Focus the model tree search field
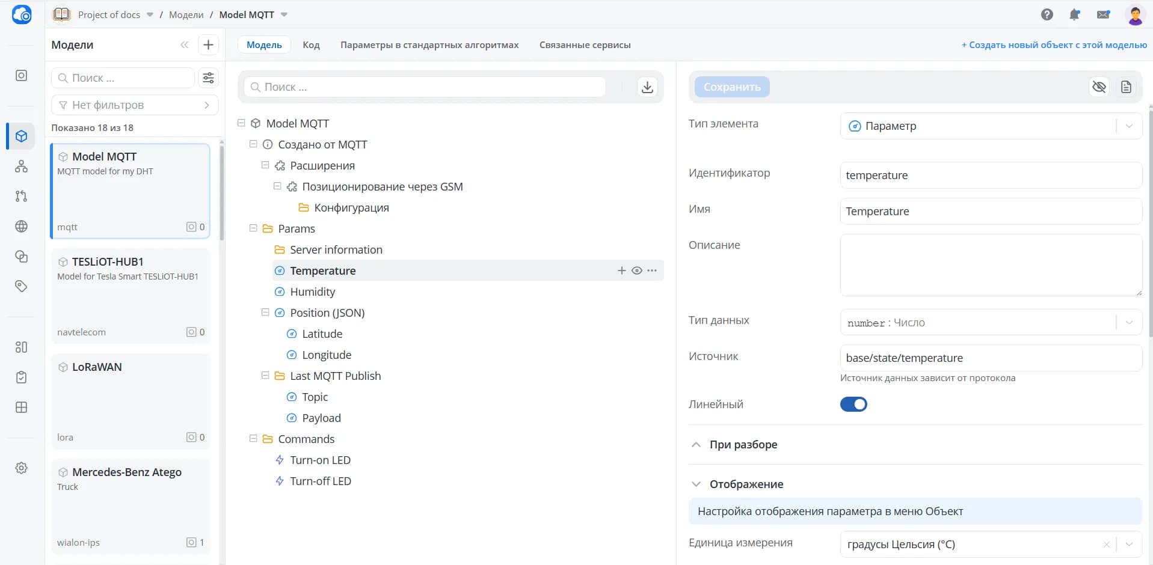 [x=425, y=87]
